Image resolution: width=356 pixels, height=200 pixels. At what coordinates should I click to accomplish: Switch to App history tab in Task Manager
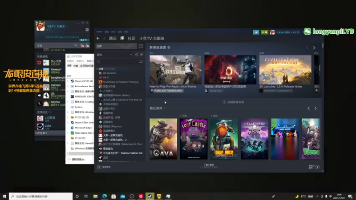coord(87,66)
